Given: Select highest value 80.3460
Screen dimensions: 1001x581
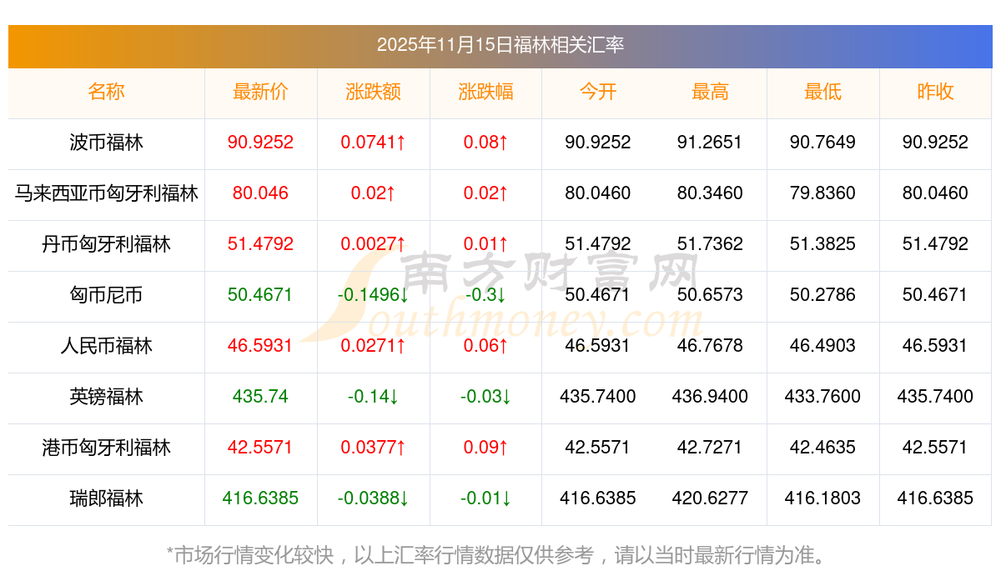Looking at the screenshot, I should coord(710,193).
